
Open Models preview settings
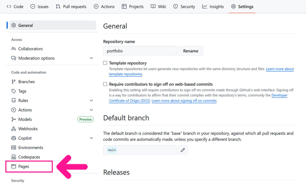[25, 119]
